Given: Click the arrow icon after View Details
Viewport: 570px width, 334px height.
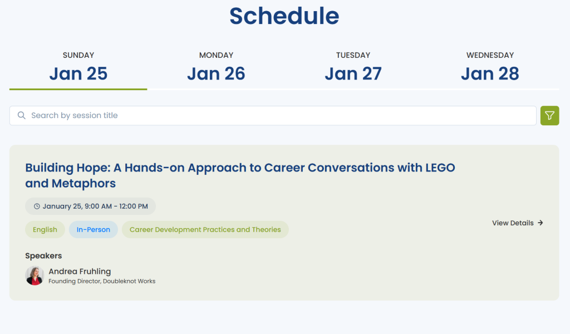Looking at the screenshot, I should click(x=540, y=223).
